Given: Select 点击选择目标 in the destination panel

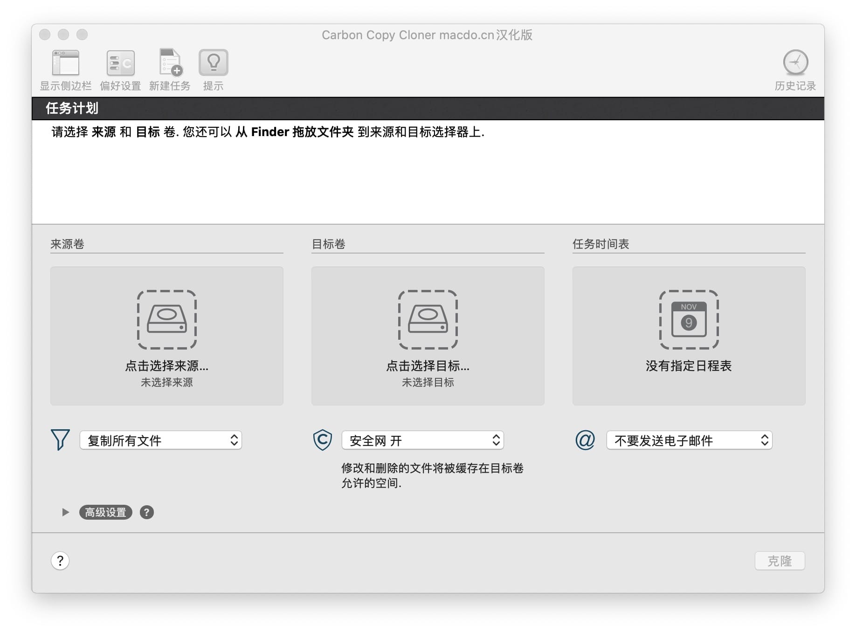Looking at the screenshot, I should click(x=428, y=366).
